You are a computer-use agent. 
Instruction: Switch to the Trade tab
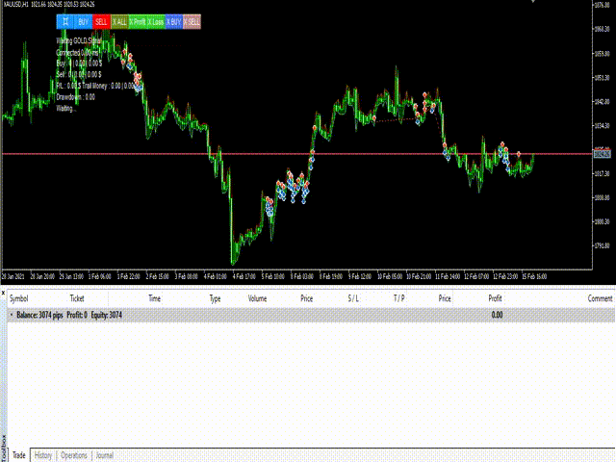tap(19, 455)
